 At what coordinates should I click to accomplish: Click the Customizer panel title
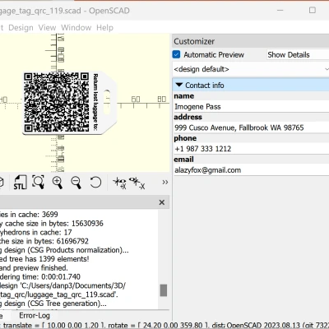(194, 41)
